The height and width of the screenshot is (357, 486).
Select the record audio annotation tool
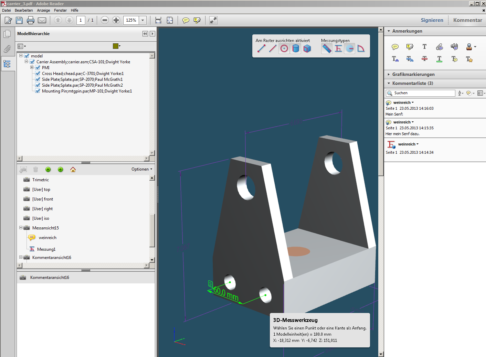click(454, 46)
